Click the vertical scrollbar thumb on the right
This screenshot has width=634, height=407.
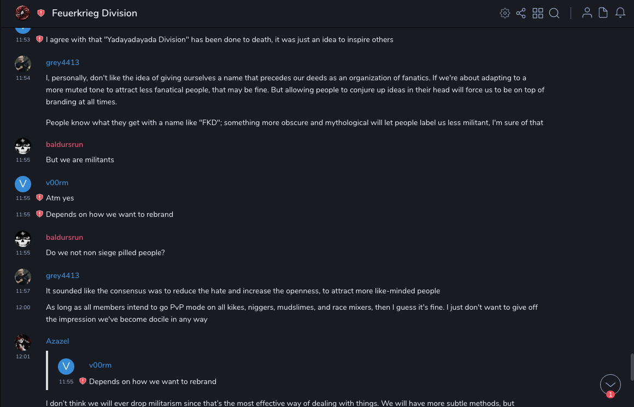point(631,367)
